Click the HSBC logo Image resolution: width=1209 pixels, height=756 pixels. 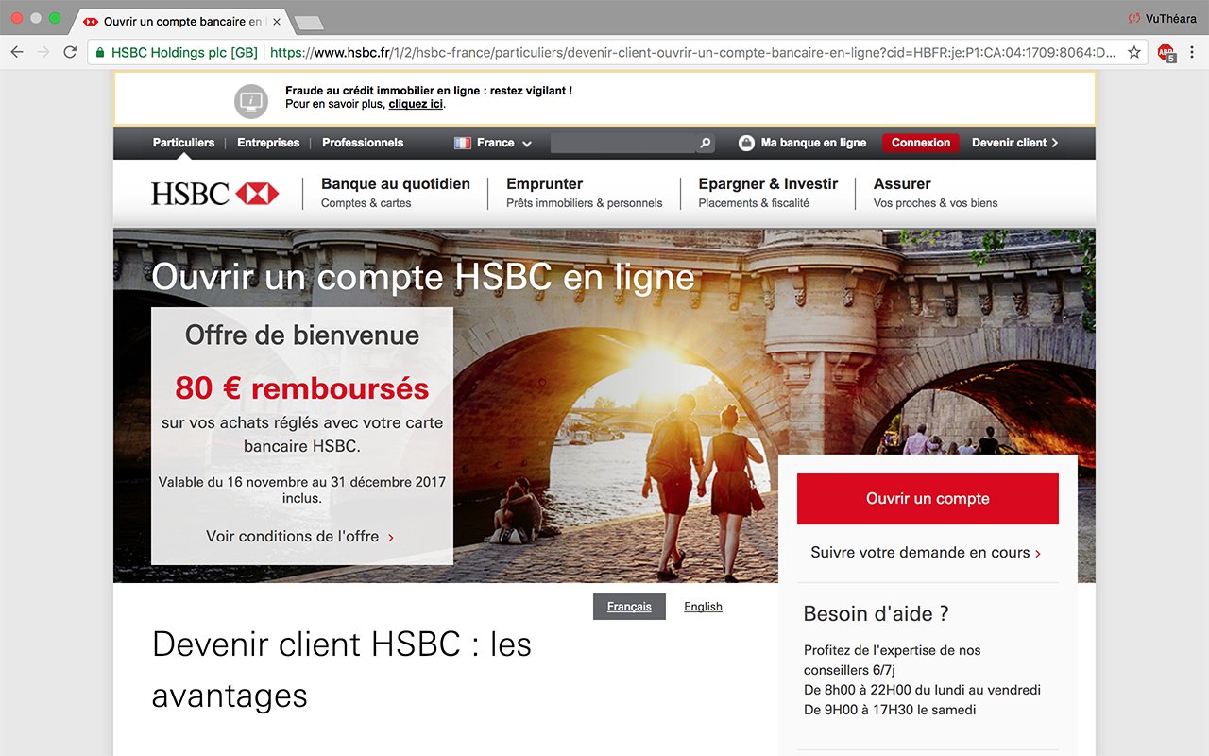(x=215, y=194)
